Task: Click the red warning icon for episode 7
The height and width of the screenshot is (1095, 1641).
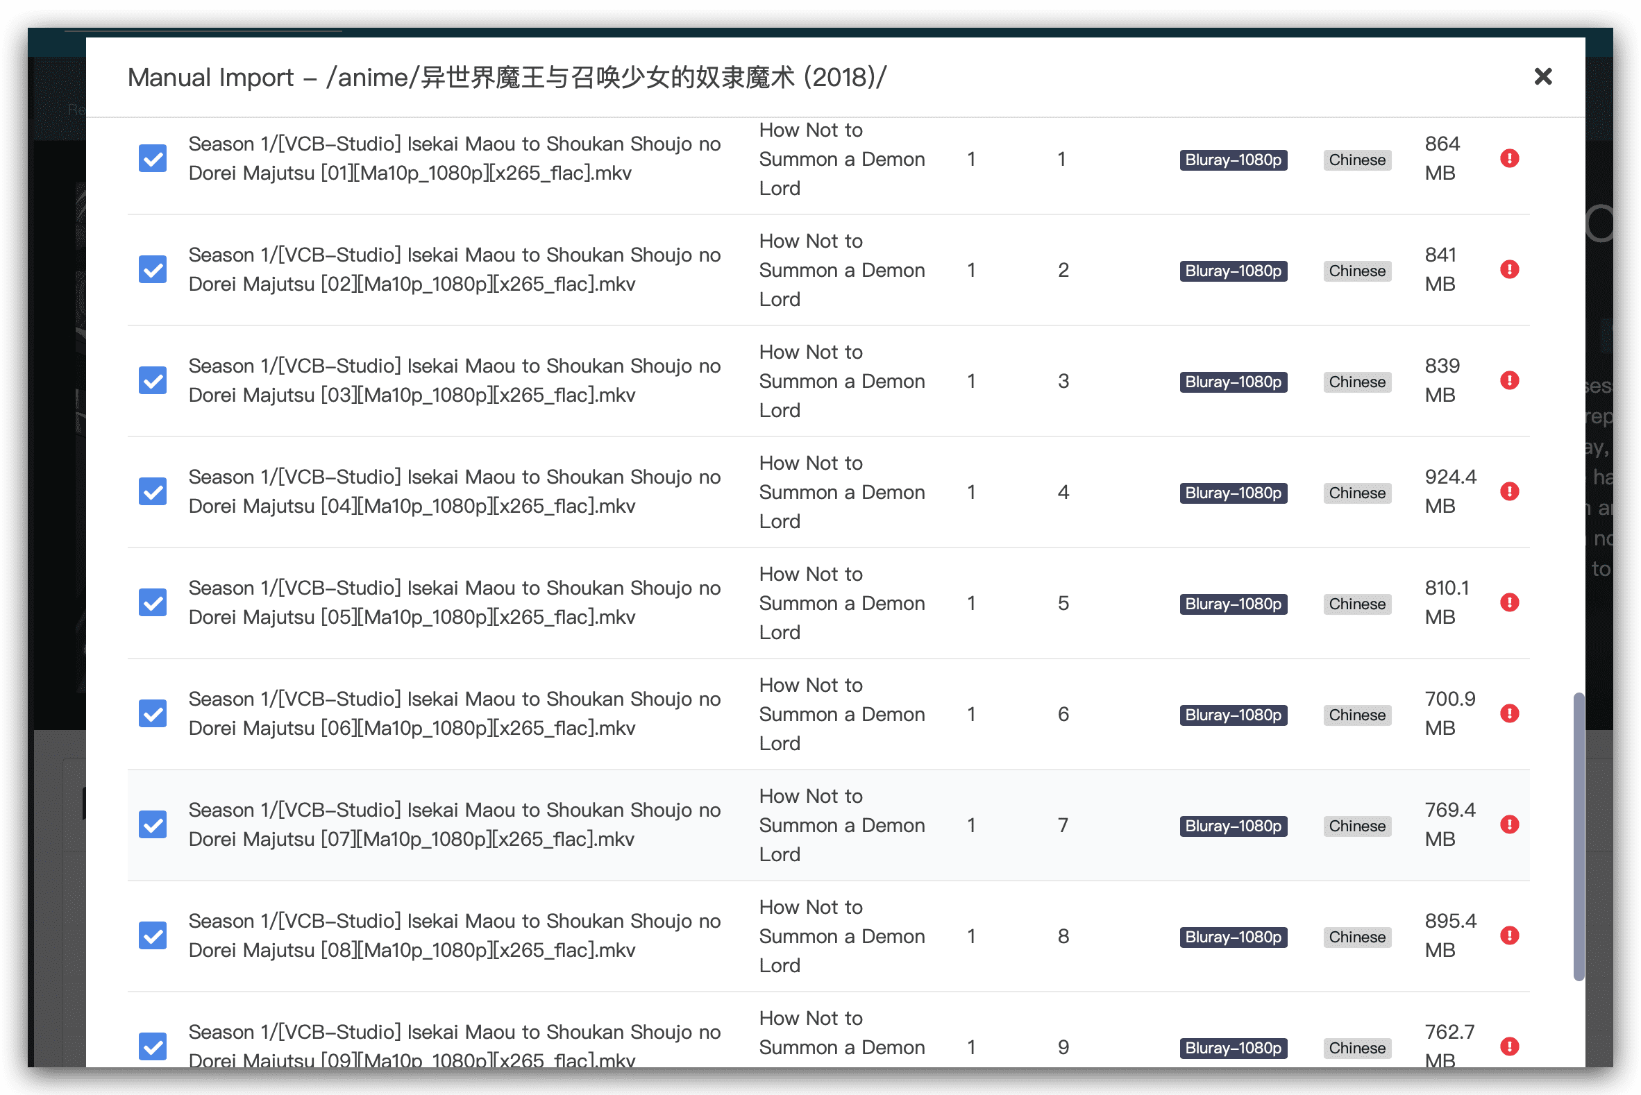Action: click(1509, 825)
